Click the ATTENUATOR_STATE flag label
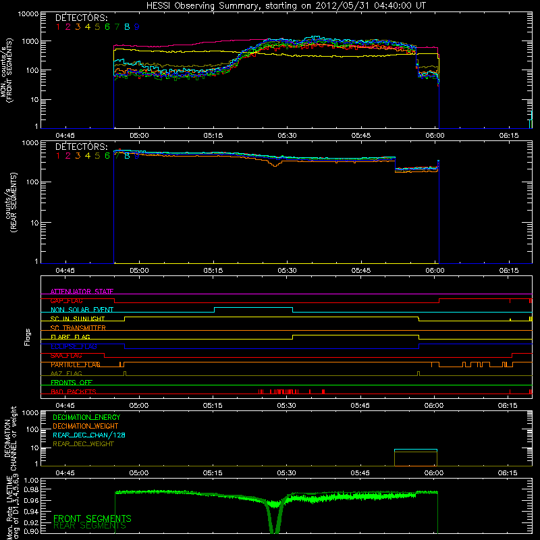Image resolution: width=540 pixels, height=540 pixels. [82, 292]
